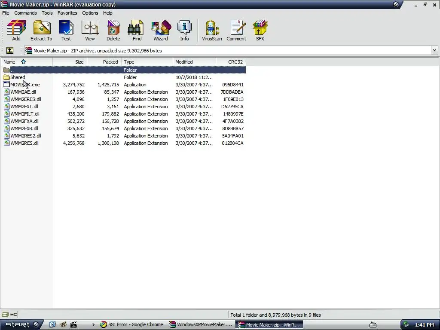Screen dimensions: 440x330
Task: Select the MOVIEMK.exe file icon
Action: (6, 85)
